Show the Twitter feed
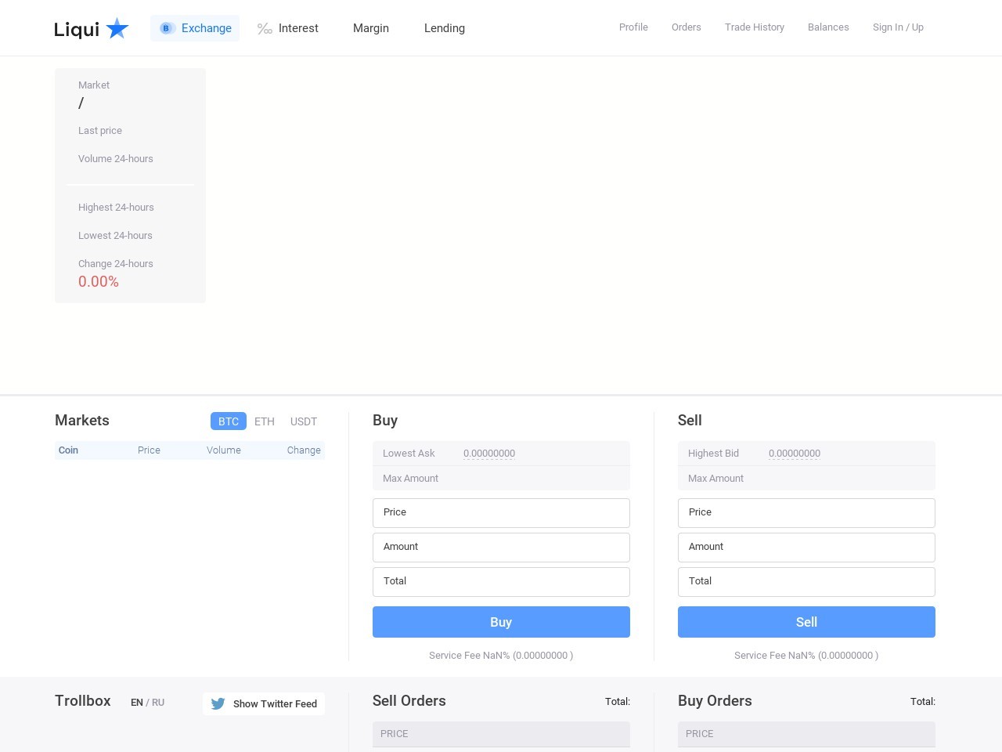 275,703
